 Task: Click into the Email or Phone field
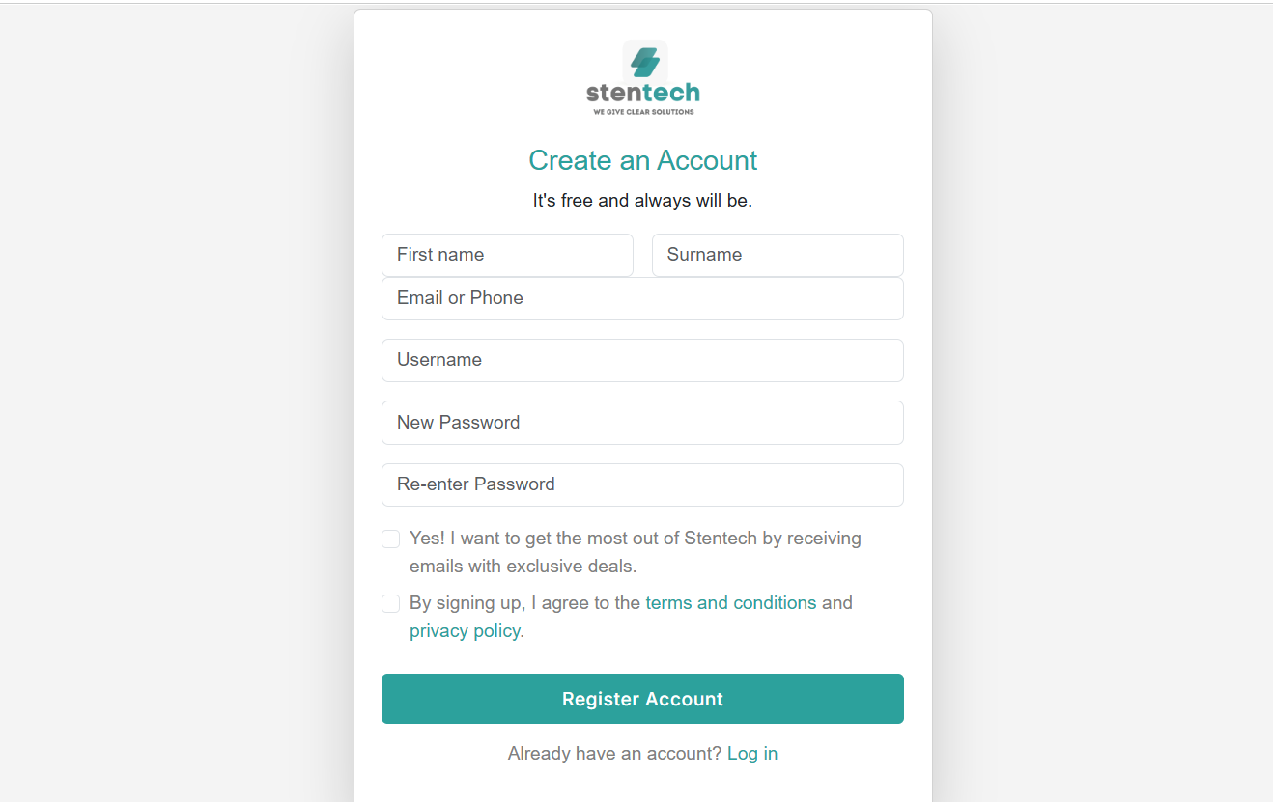[x=642, y=298]
